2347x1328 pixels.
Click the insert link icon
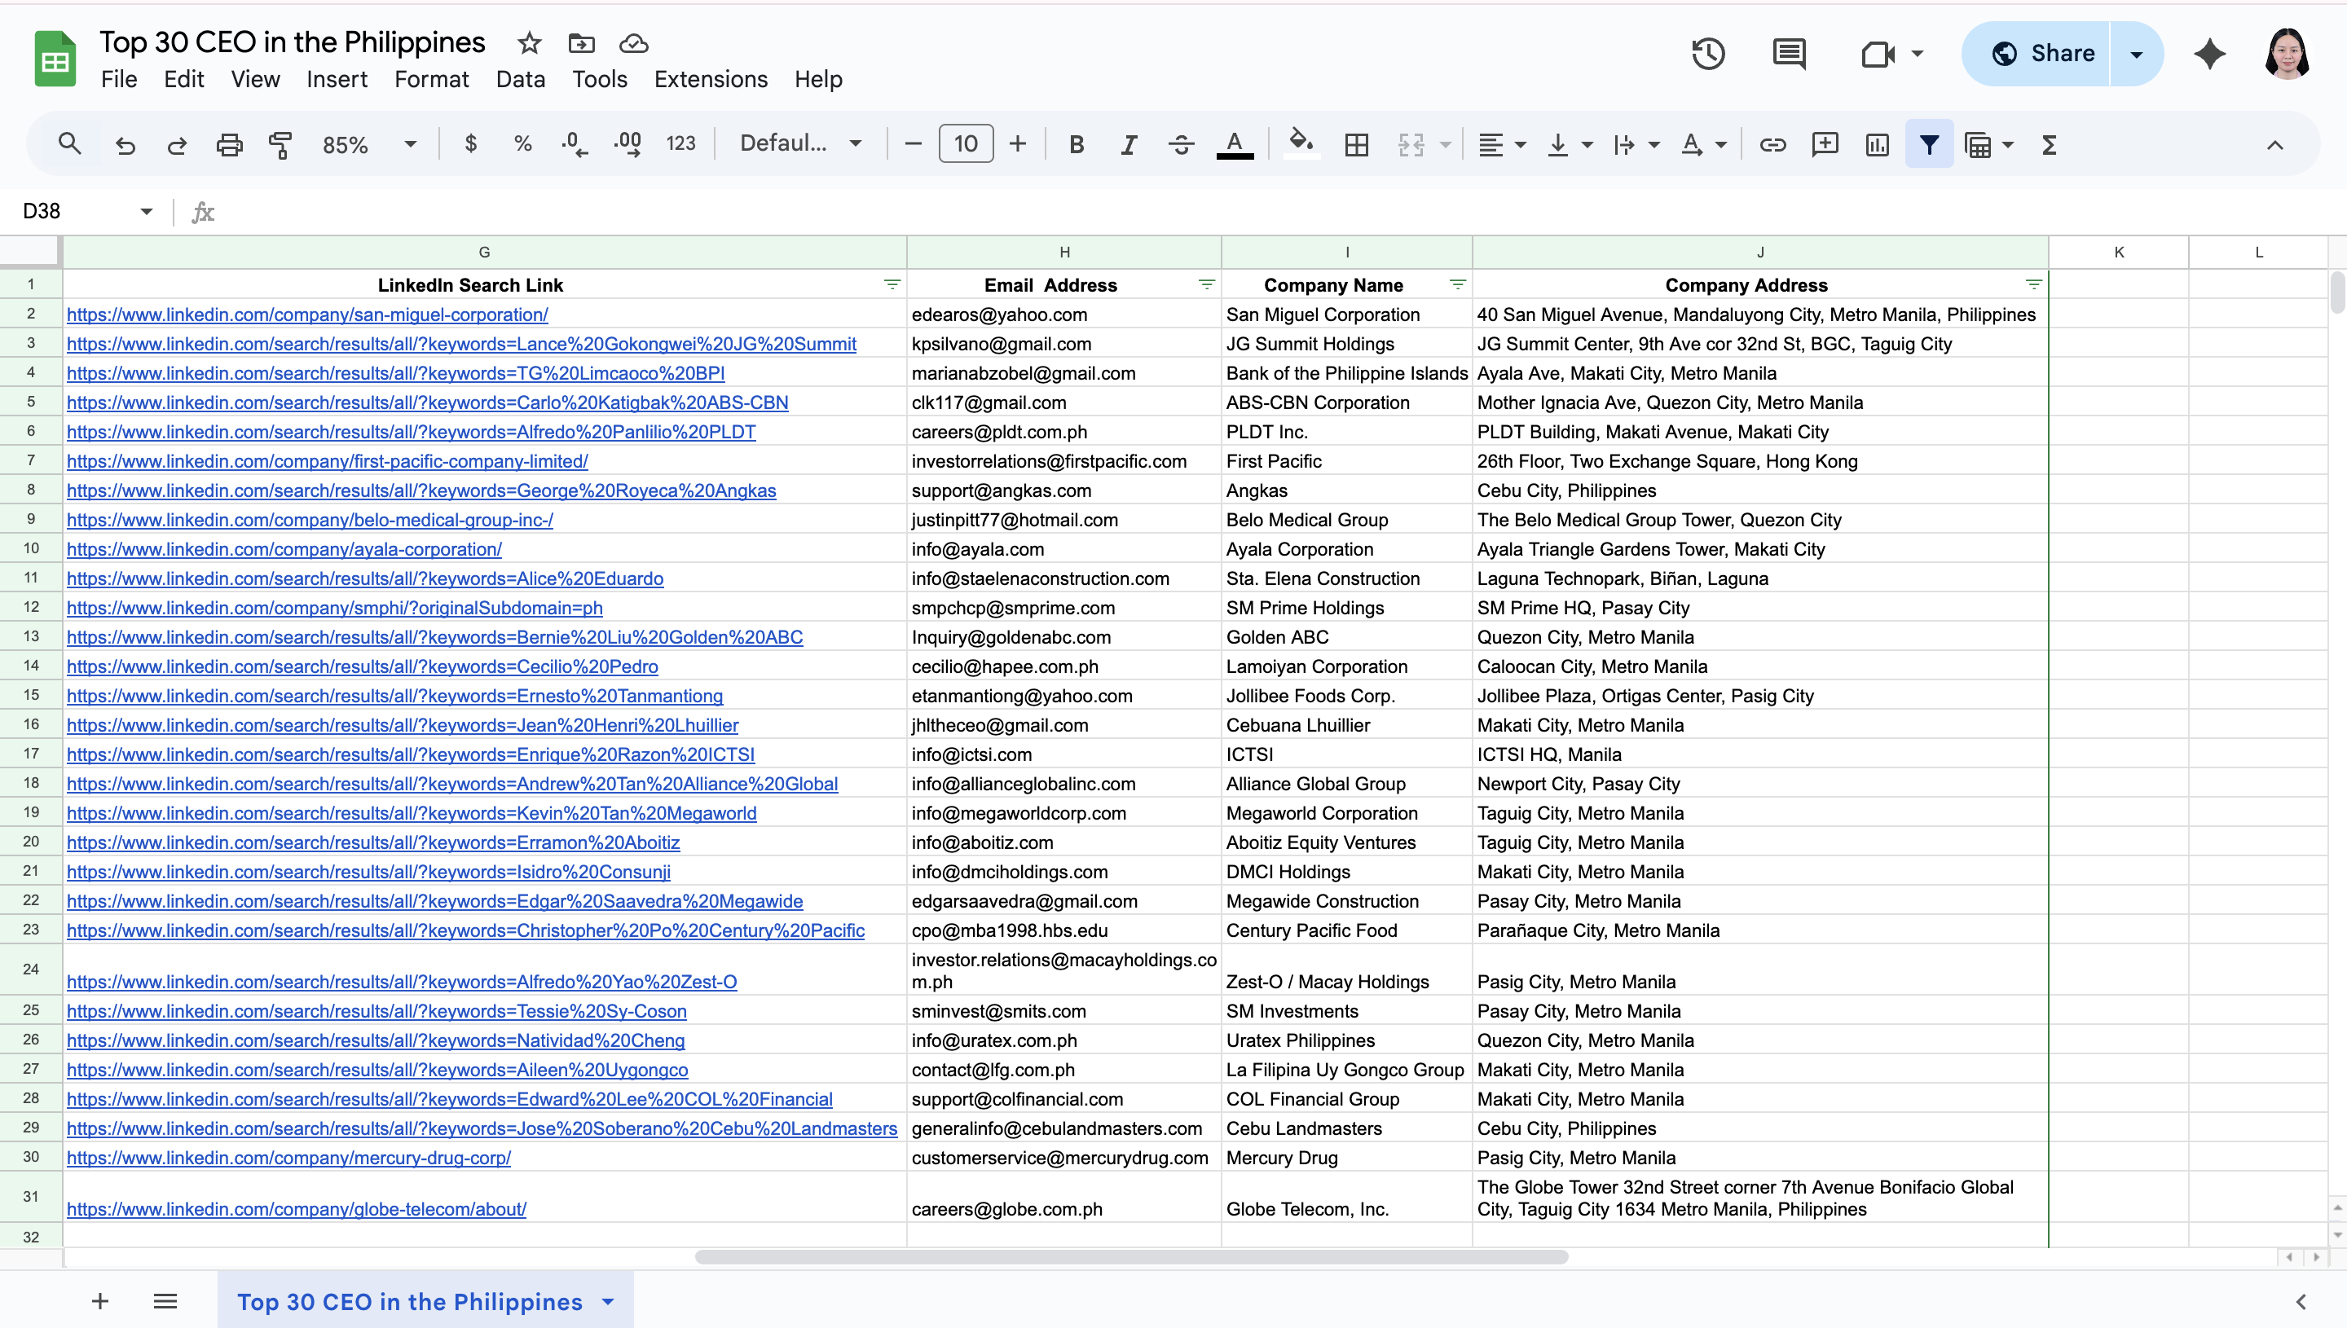(x=1772, y=144)
